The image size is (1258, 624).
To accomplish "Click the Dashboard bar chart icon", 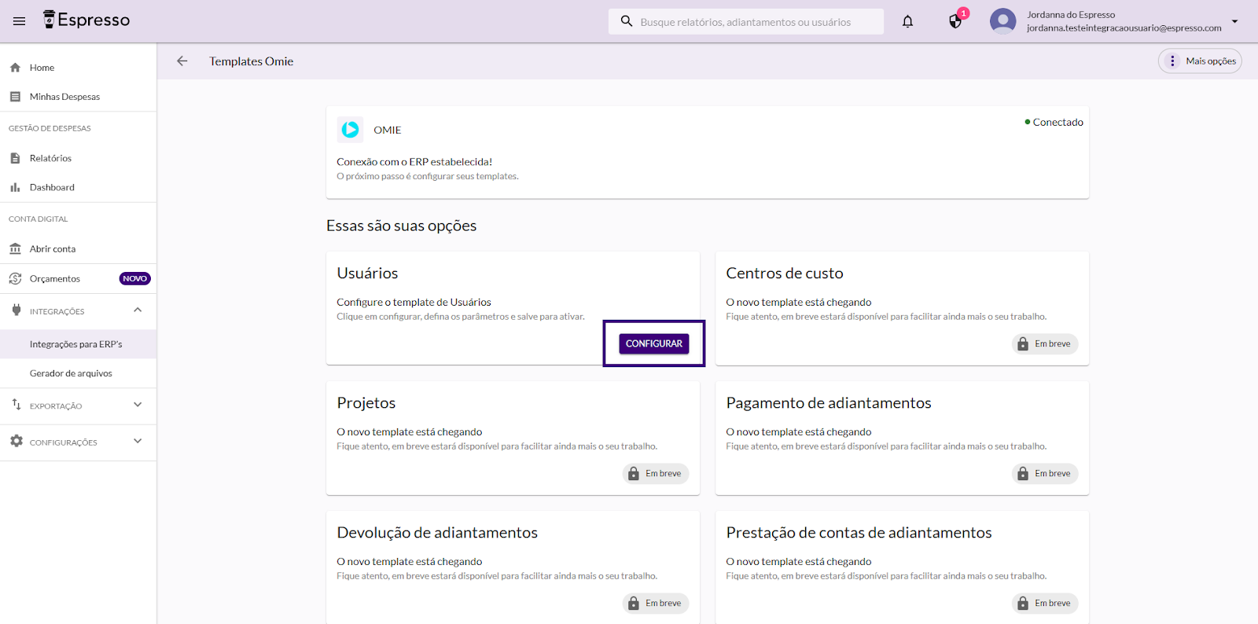I will coord(15,187).
